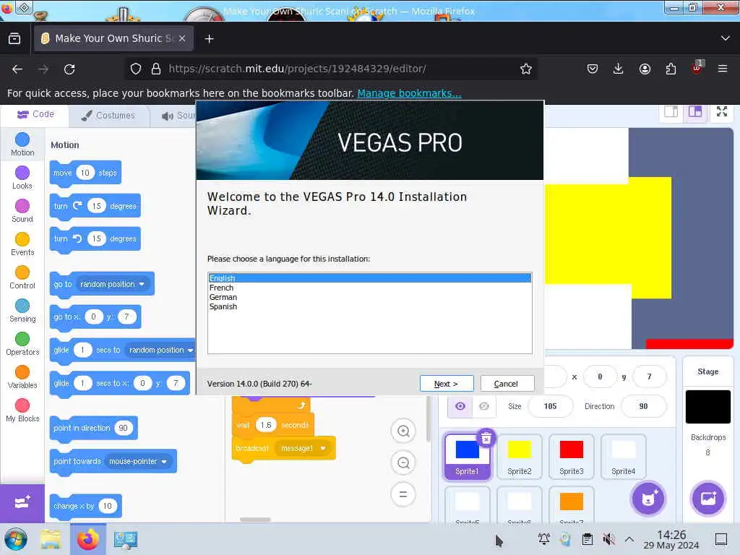Image resolution: width=740 pixels, height=555 pixels.
Task: Select the black Stage backdrop thumbnail
Action: 708,407
